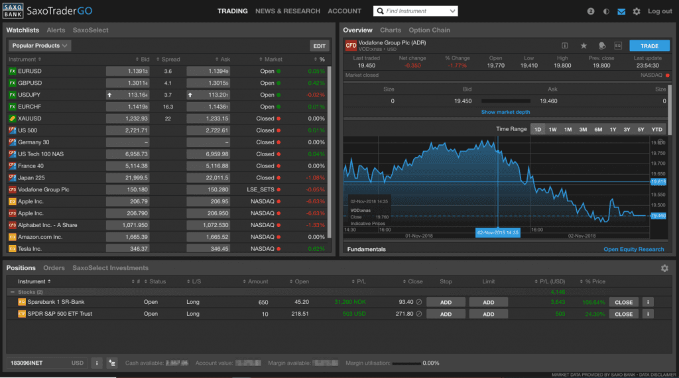Expand the Find Instrument search dropdown
The width and height of the screenshot is (679, 378).
[x=452, y=11]
